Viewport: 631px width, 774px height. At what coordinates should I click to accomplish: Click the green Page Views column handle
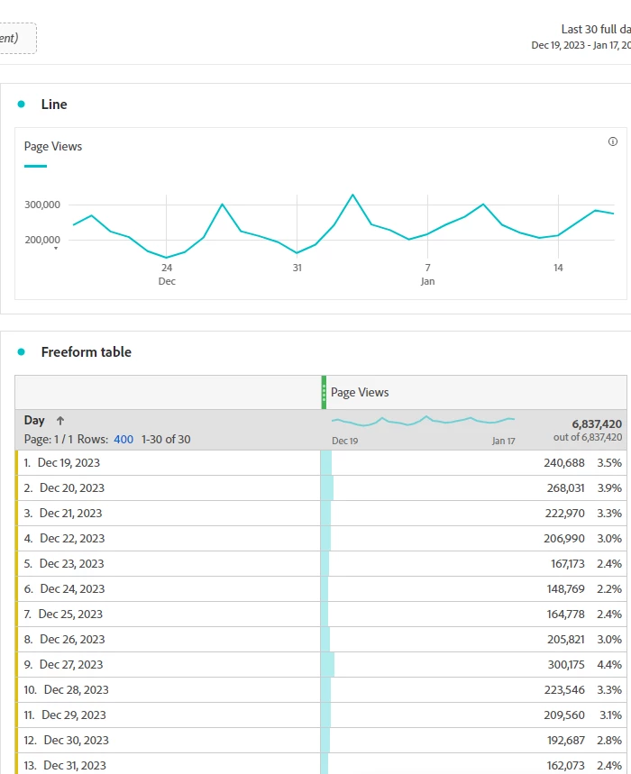point(324,393)
